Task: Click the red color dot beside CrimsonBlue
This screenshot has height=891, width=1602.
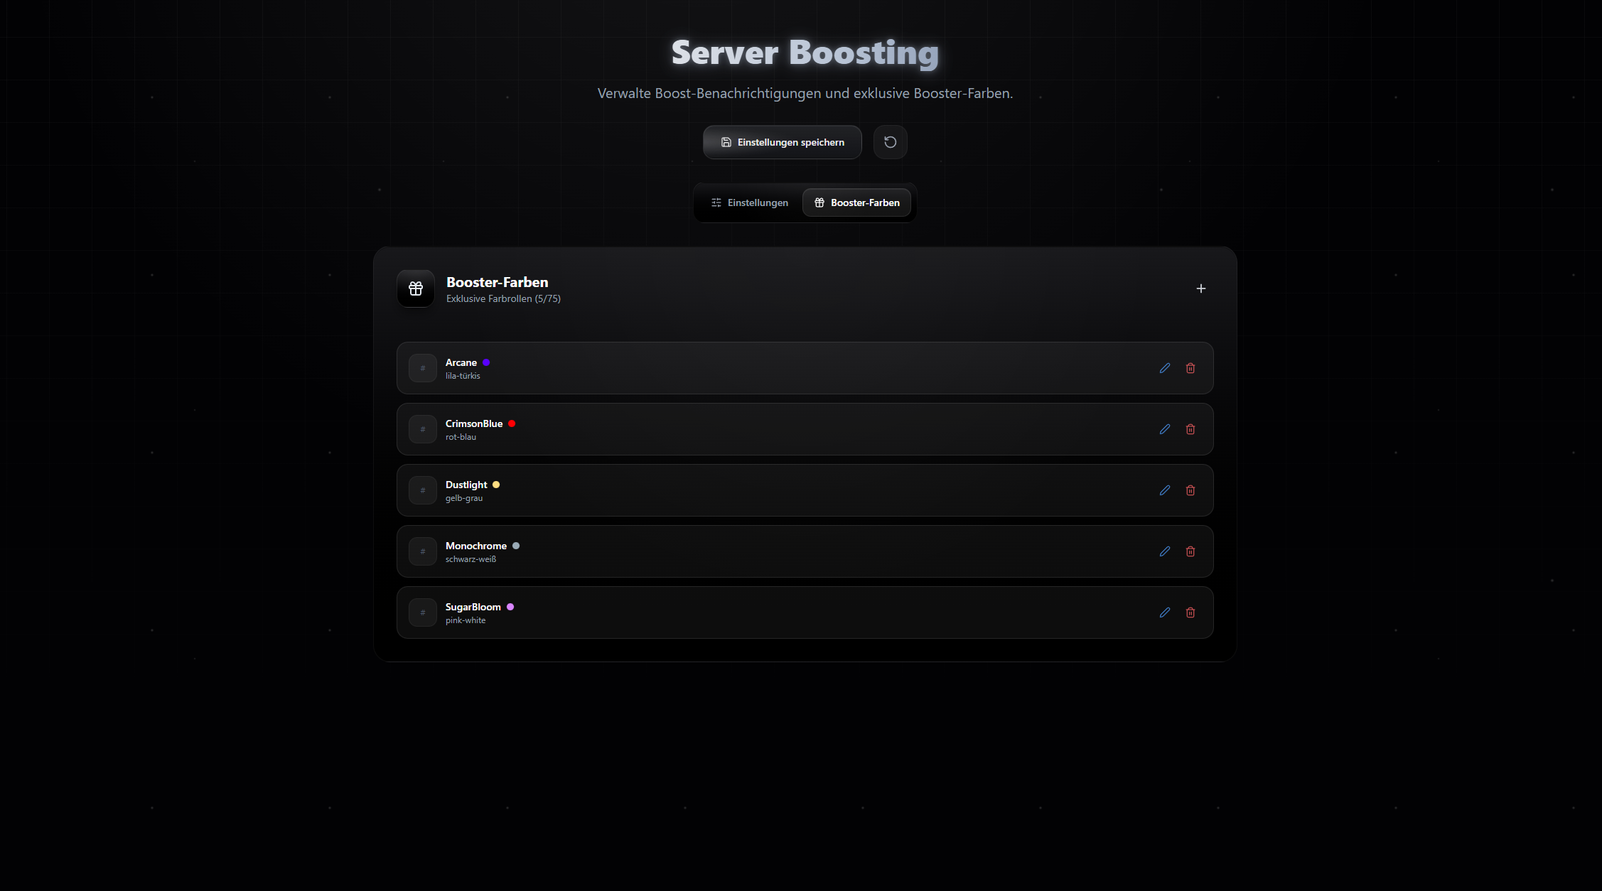Action: coord(512,423)
